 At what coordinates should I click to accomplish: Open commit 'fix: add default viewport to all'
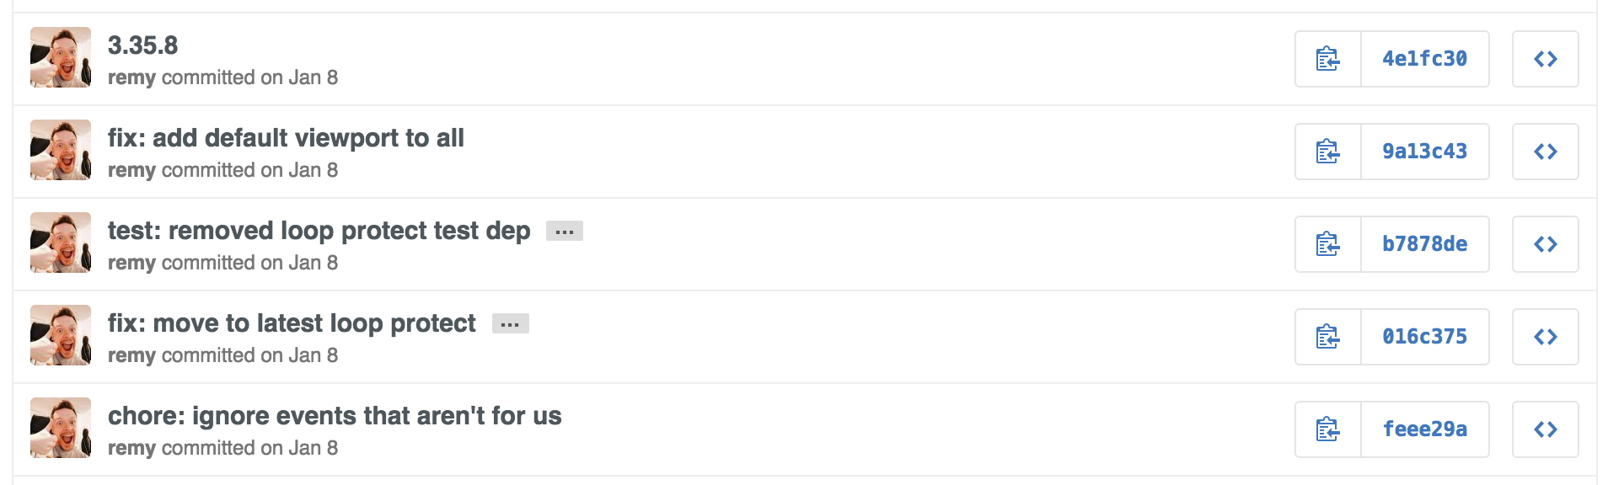(286, 138)
